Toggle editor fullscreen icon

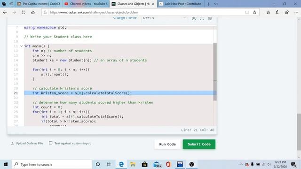(202, 18)
